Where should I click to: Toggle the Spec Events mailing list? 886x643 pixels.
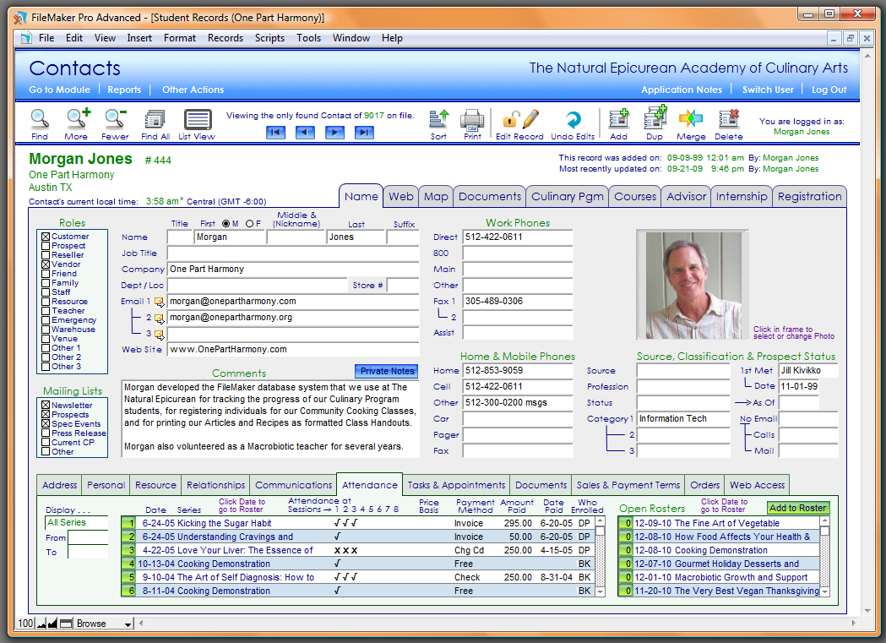tap(46, 424)
